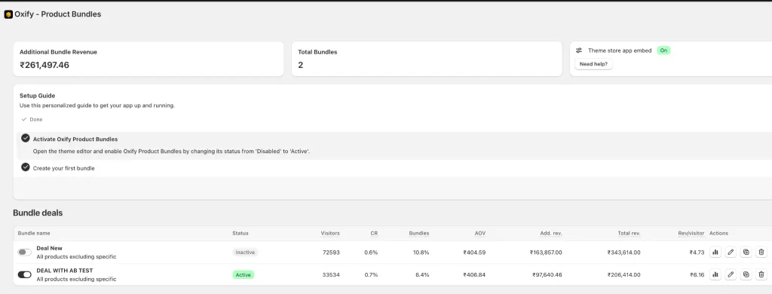Click the Add. rev. column header
The image size is (772, 294).
click(551, 233)
